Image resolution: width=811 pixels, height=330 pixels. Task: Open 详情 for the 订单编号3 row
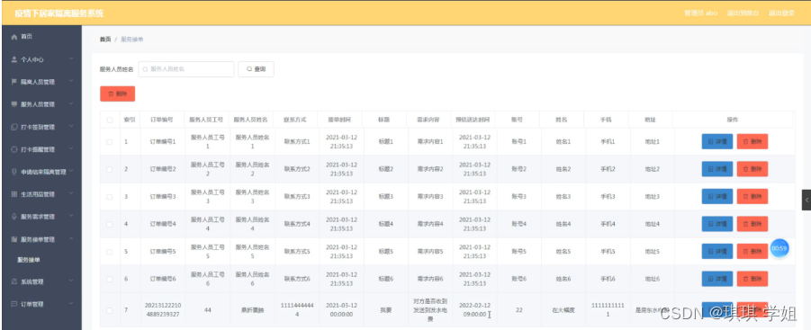tap(716, 196)
